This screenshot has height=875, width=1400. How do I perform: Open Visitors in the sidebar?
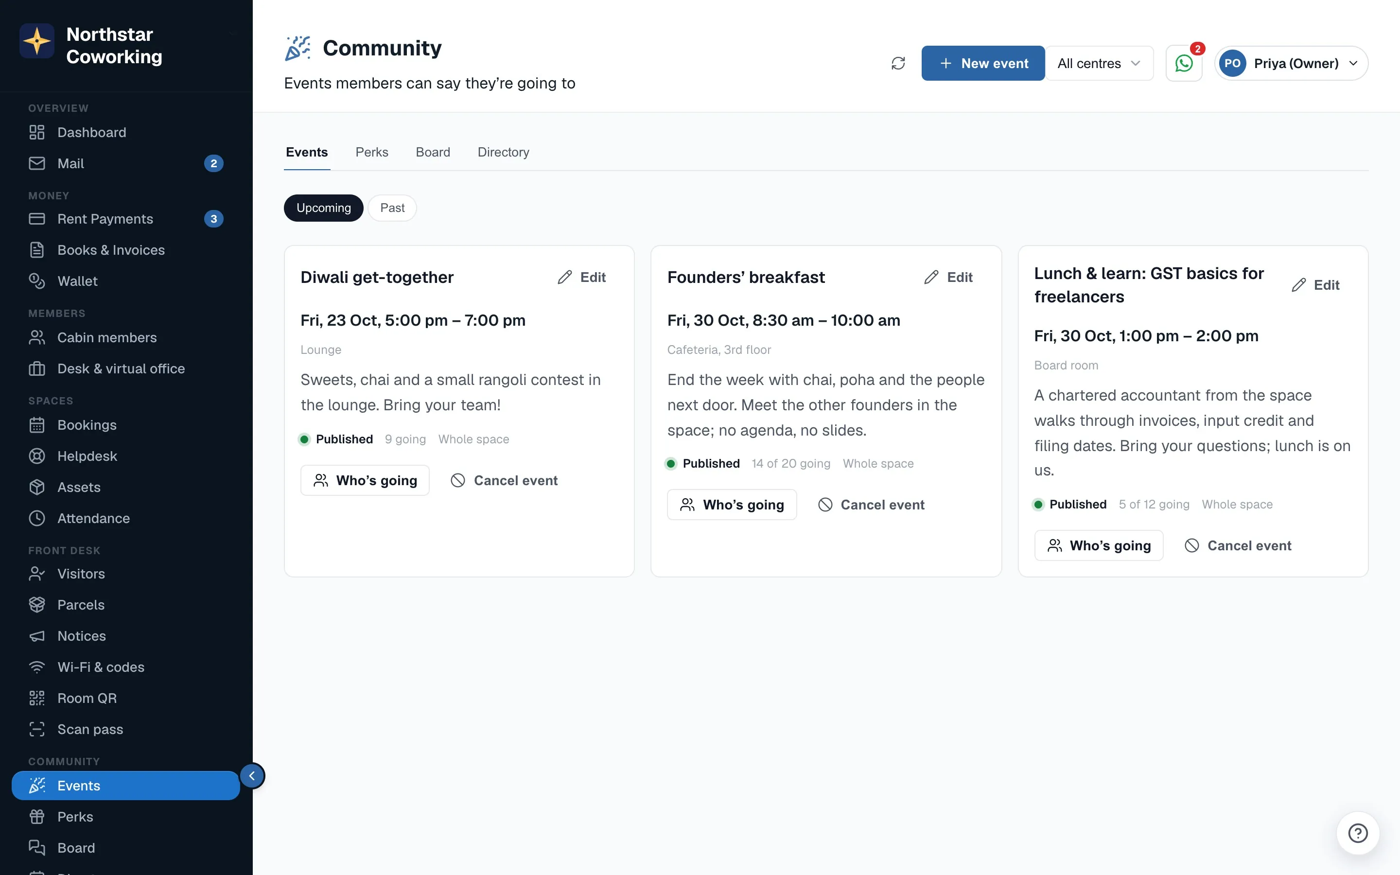point(126,574)
